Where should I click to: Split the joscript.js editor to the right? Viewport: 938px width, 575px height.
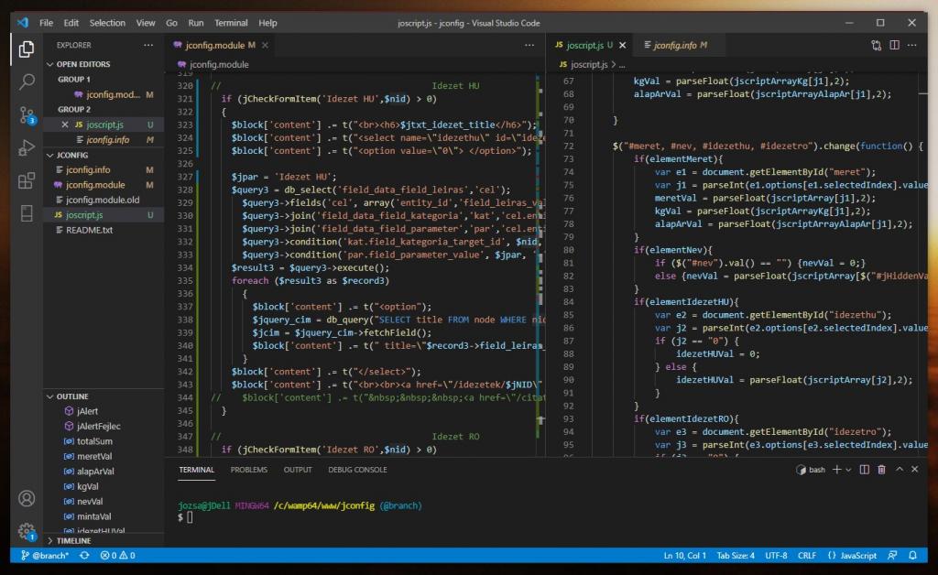(x=893, y=44)
